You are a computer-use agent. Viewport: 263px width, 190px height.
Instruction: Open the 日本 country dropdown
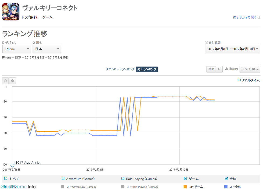[47, 49]
